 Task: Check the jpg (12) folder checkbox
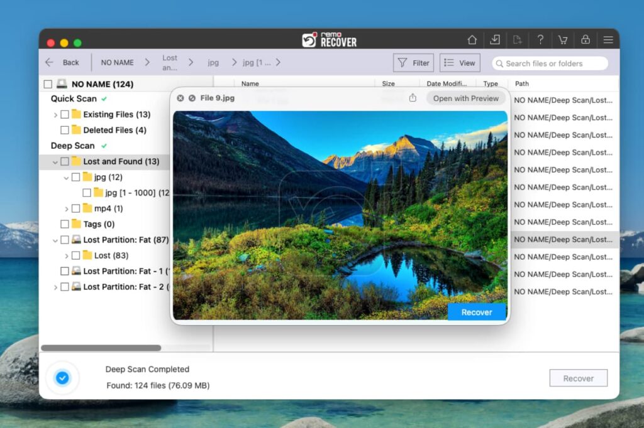[75, 177]
